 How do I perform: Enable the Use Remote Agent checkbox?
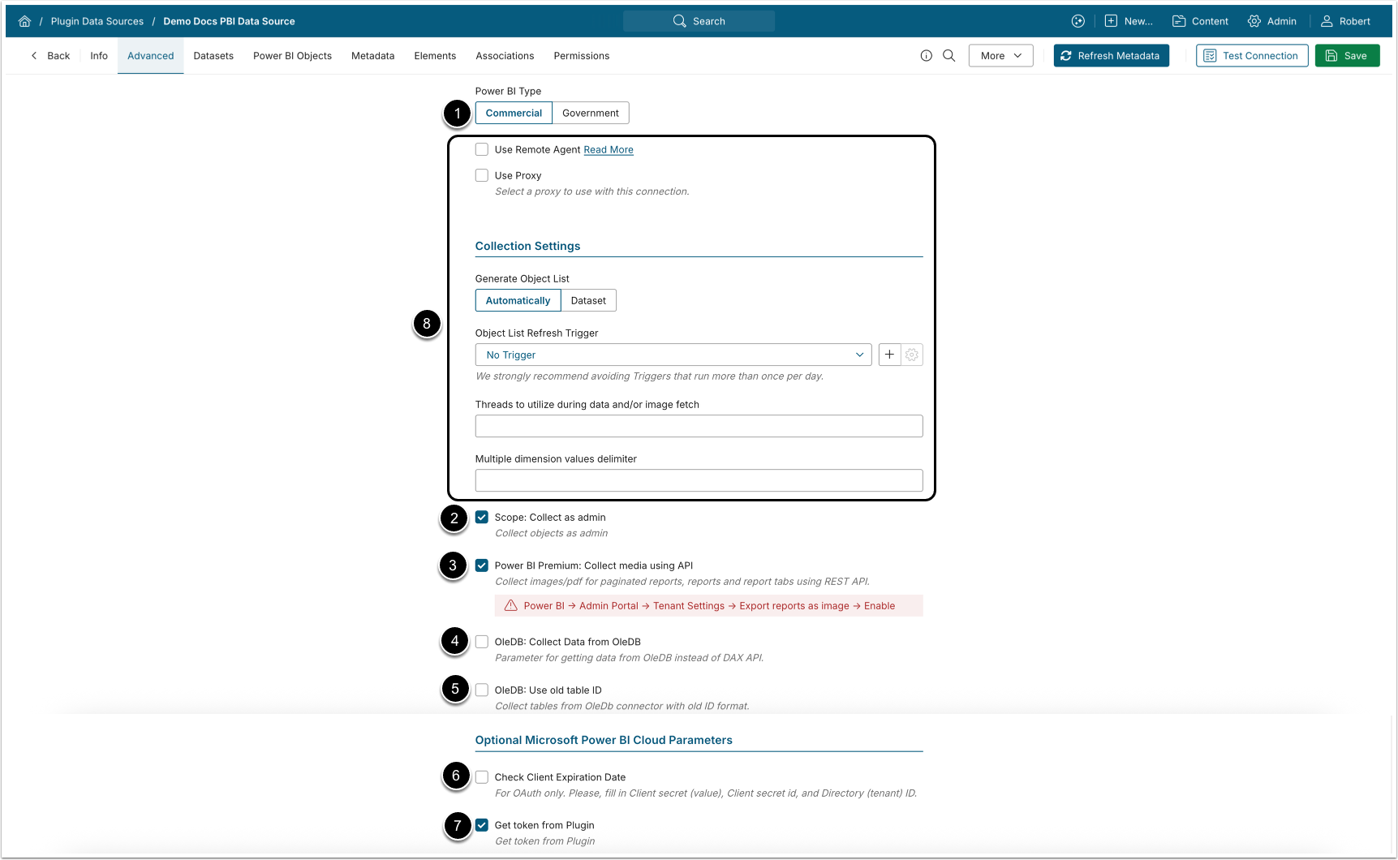(481, 149)
